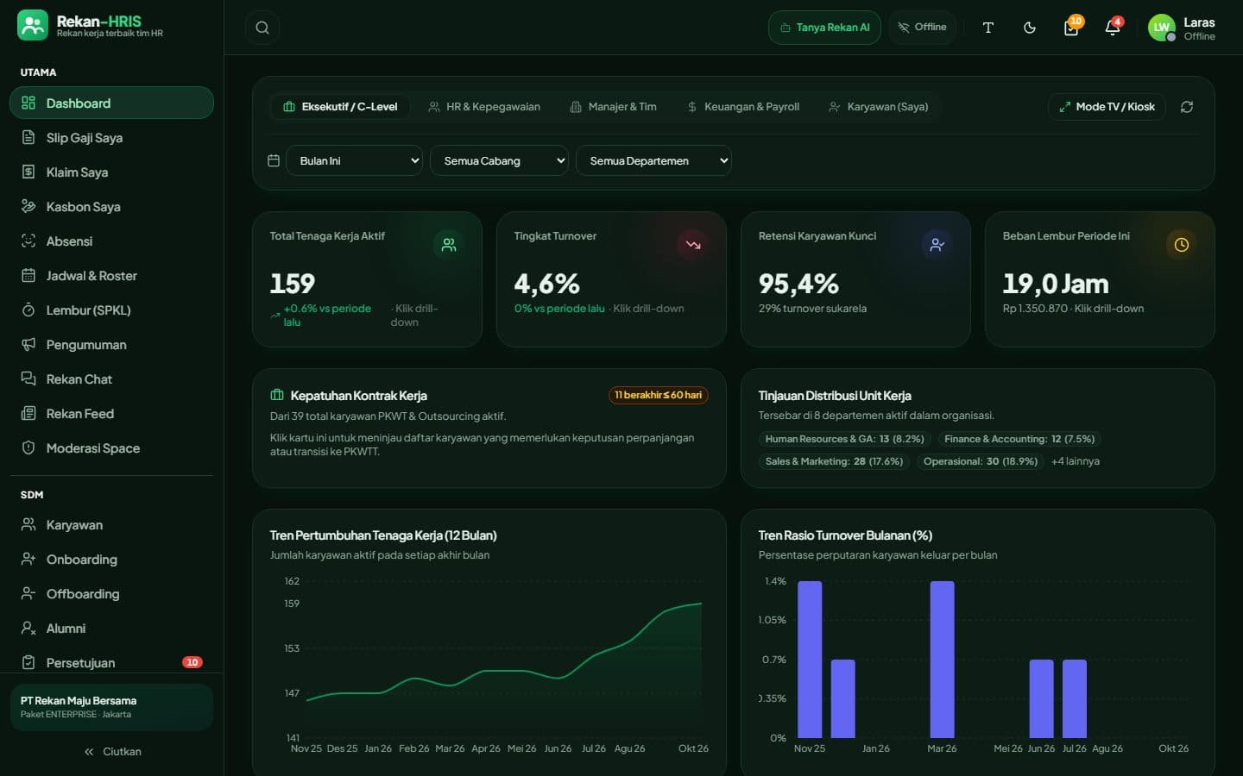Click the Tanya Rekan AI button
The width and height of the screenshot is (1243, 776).
(x=824, y=28)
